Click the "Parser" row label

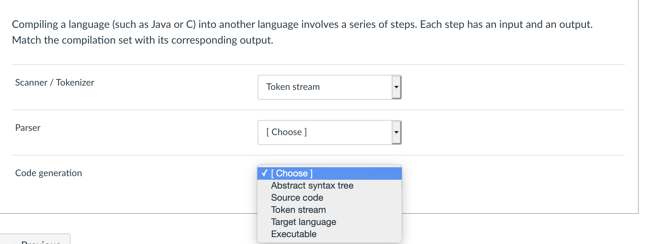pos(28,128)
